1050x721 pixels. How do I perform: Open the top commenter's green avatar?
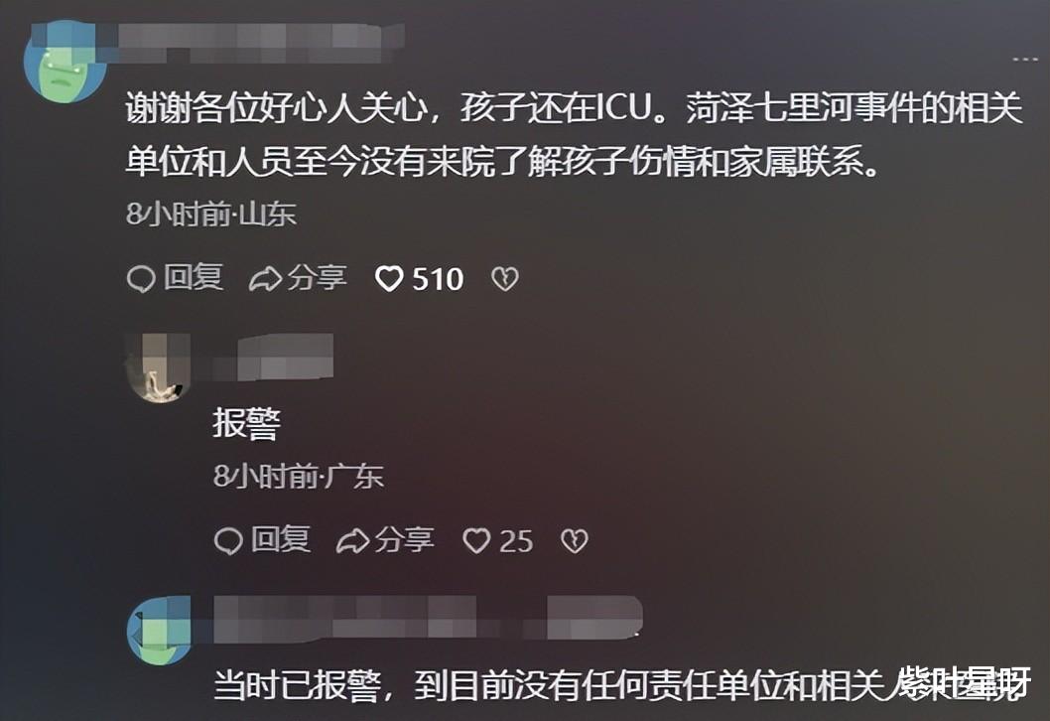point(65,61)
